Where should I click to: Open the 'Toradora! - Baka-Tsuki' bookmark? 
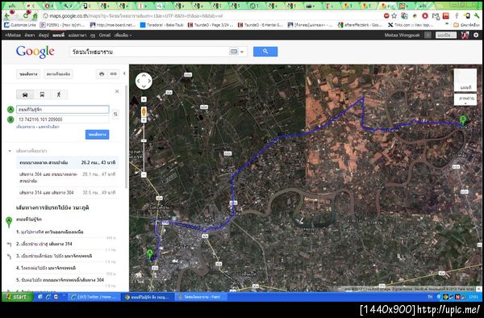tap(162, 25)
